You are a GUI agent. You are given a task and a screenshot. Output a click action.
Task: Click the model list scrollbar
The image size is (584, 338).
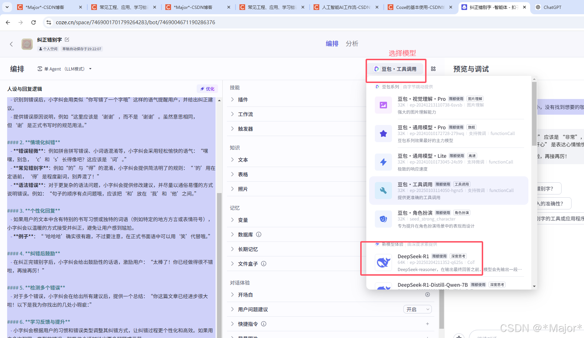pyautogui.click(x=534, y=114)
